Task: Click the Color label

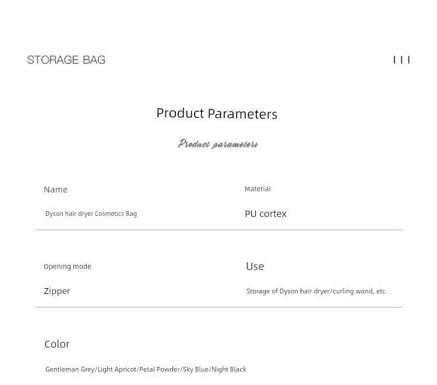Action: point(57,344)
